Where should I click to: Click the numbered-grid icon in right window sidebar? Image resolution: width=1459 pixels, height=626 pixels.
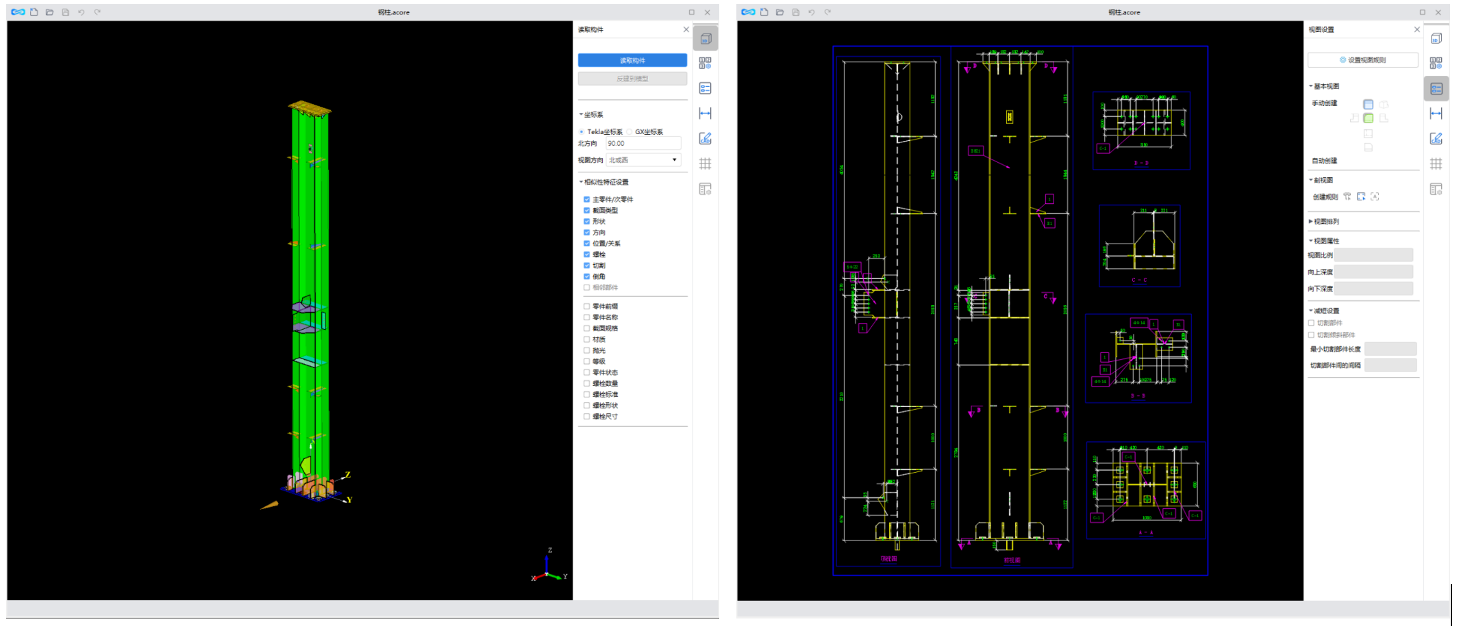point(1436,63)
